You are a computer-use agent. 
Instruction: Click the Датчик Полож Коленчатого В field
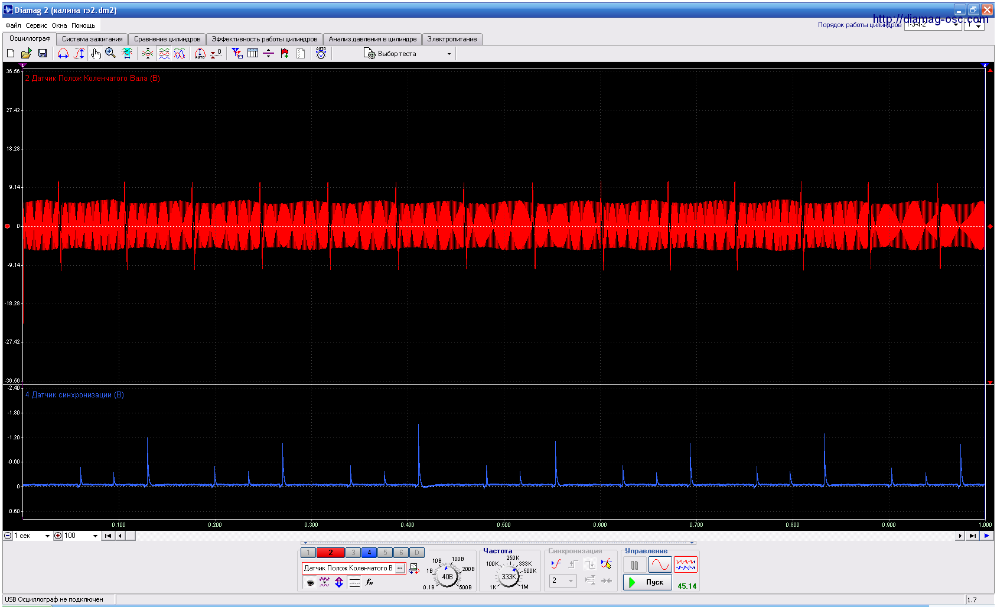click(348, 568)
